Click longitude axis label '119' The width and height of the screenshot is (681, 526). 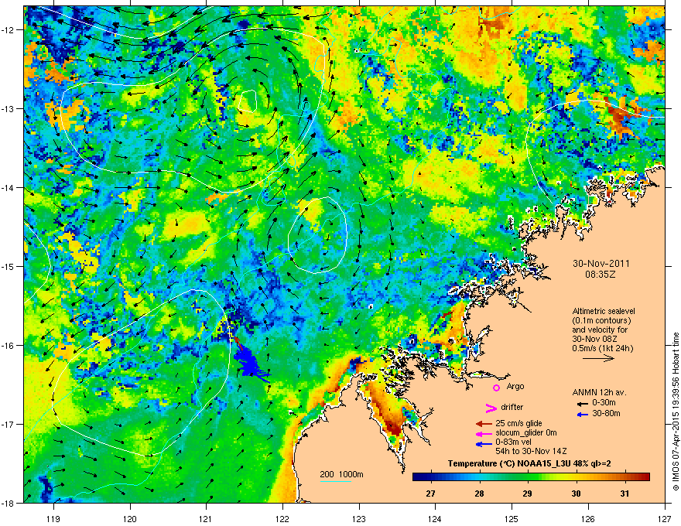[53, 518]
